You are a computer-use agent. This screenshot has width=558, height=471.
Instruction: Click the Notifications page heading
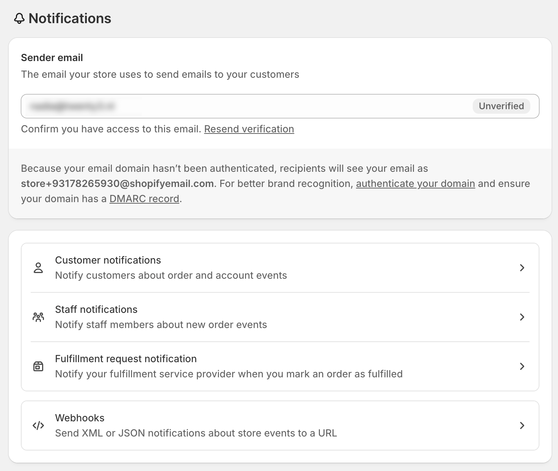coord(70,19)
